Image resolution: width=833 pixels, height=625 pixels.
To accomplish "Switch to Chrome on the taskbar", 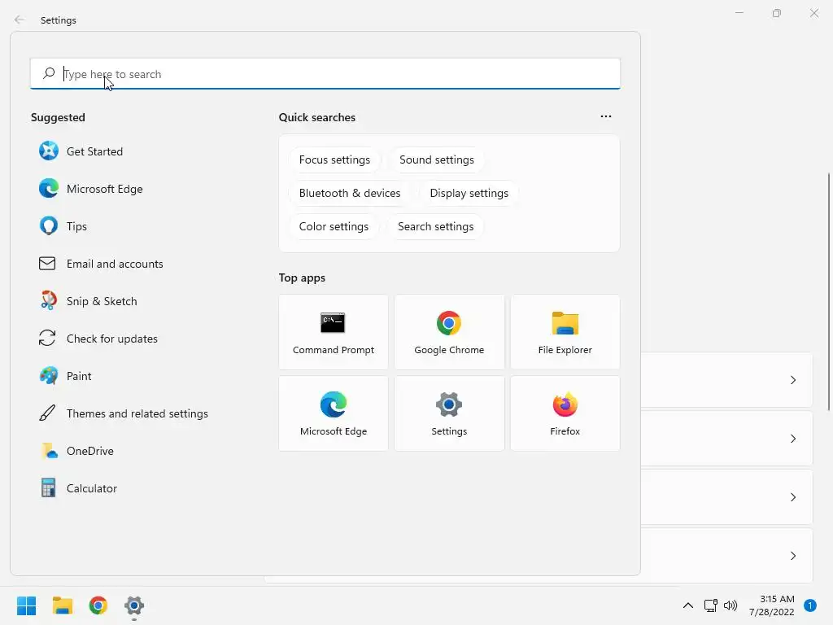I will pos(98,605).
